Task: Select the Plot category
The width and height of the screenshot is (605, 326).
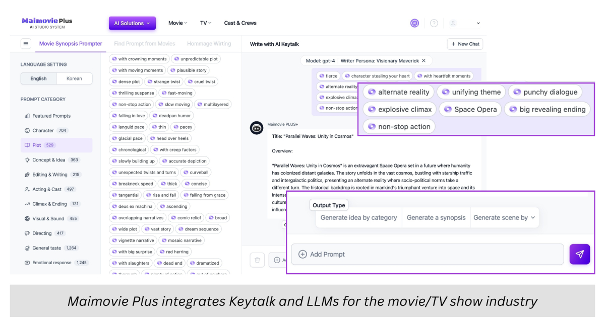Action: (56, 145)
